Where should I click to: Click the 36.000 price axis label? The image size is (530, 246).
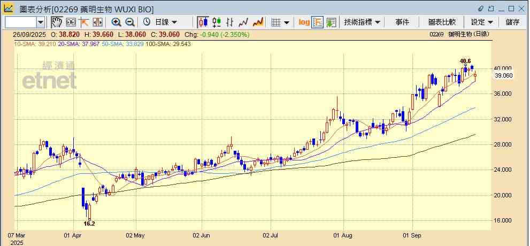503,94
